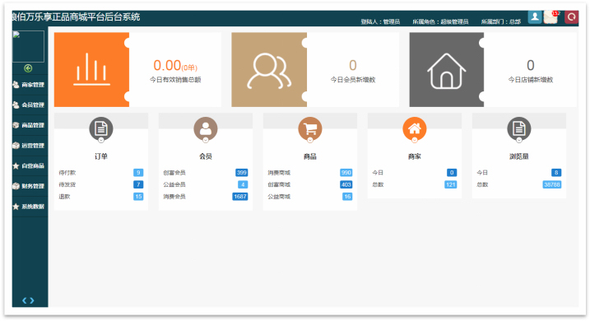This screenshot has height=321, width=590.
Task: Open 系统数据 in the sidebar
Action: [30, 207]
